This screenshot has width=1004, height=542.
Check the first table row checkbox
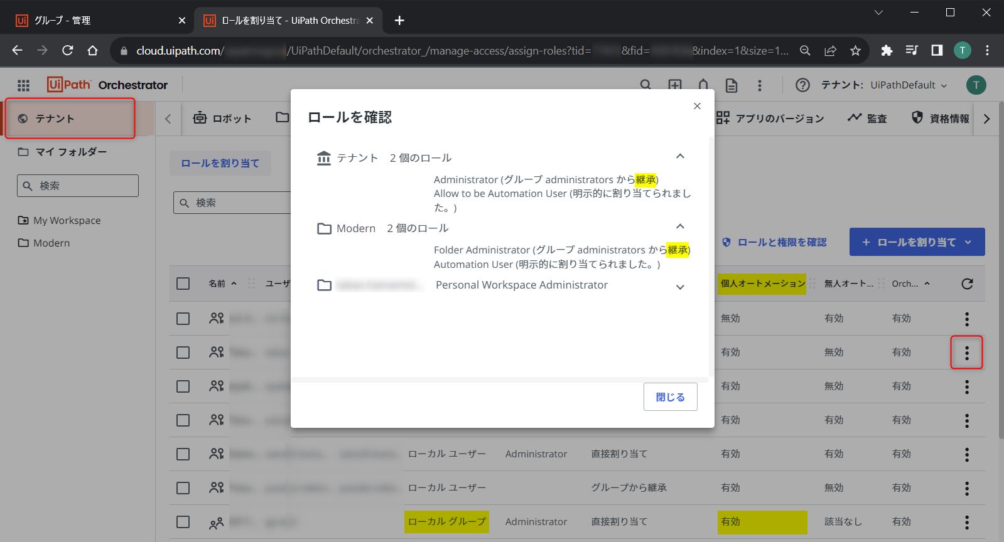(x=183, y=319)
